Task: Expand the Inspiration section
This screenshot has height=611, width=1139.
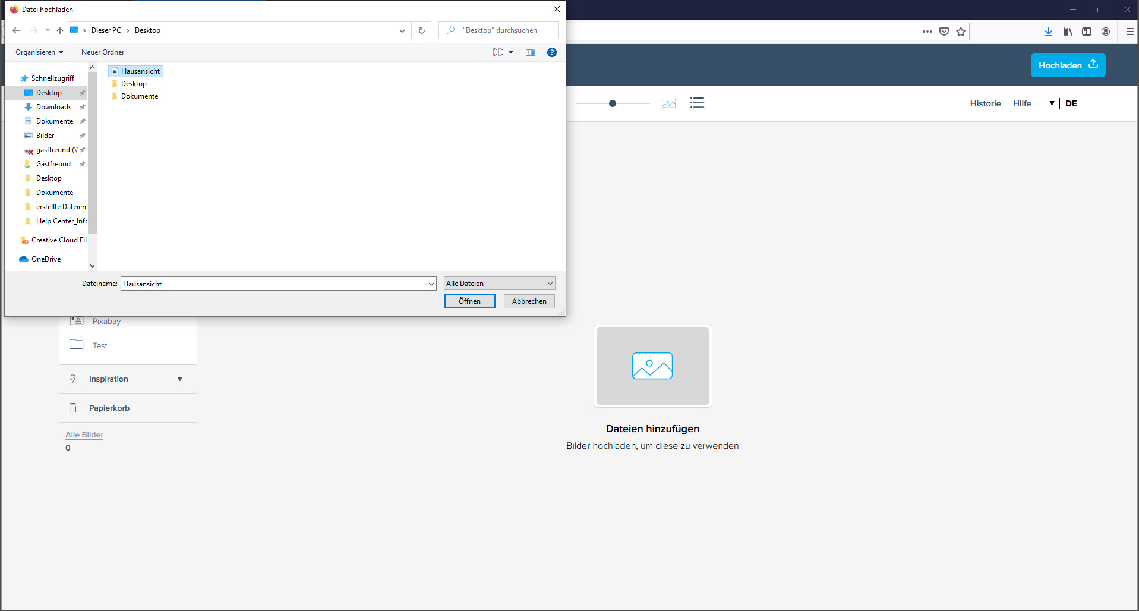Action: 179,379
